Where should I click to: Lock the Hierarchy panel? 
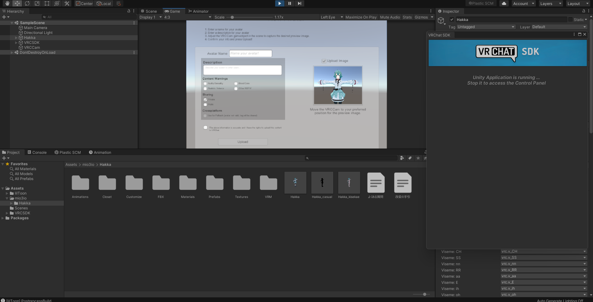129,11
